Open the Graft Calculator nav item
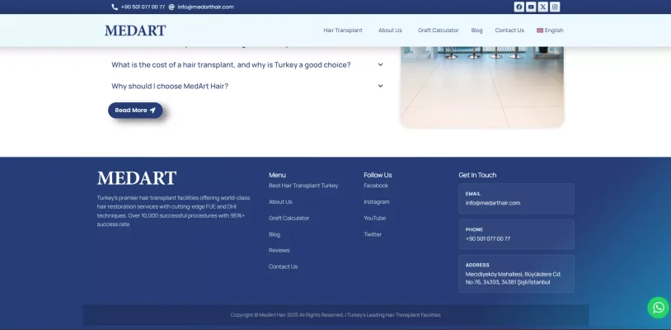 pyautogui.click(x=438, y=31)
